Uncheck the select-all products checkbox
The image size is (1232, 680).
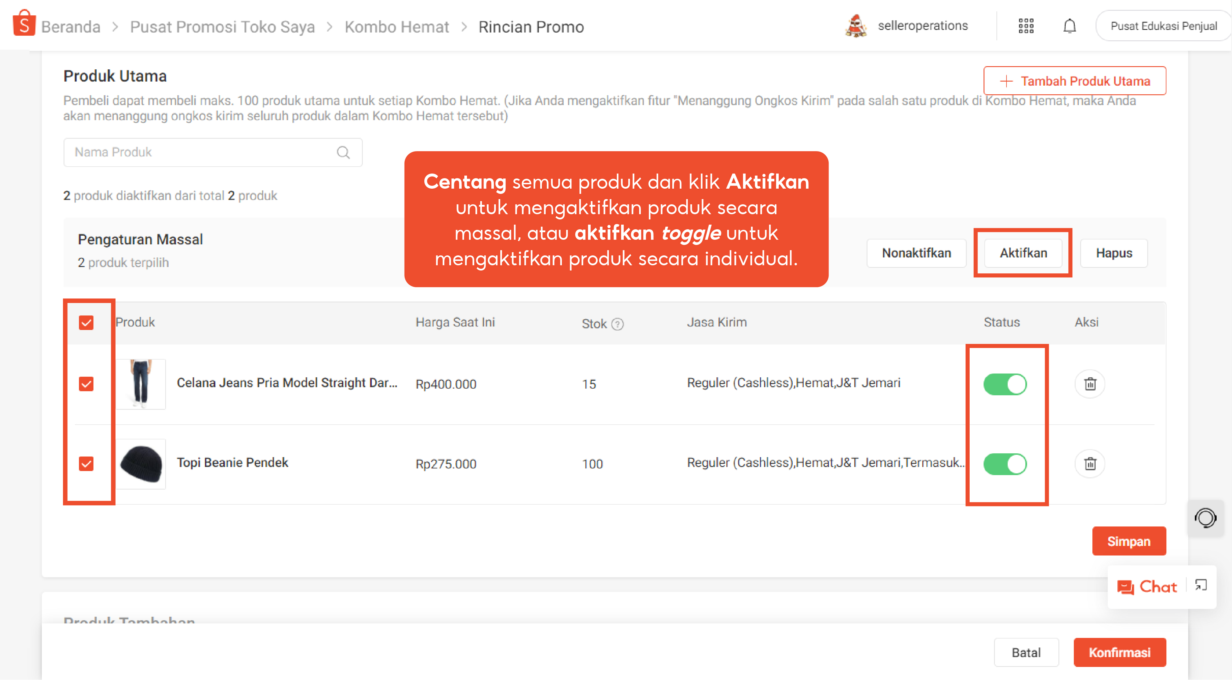click(86, 323)
